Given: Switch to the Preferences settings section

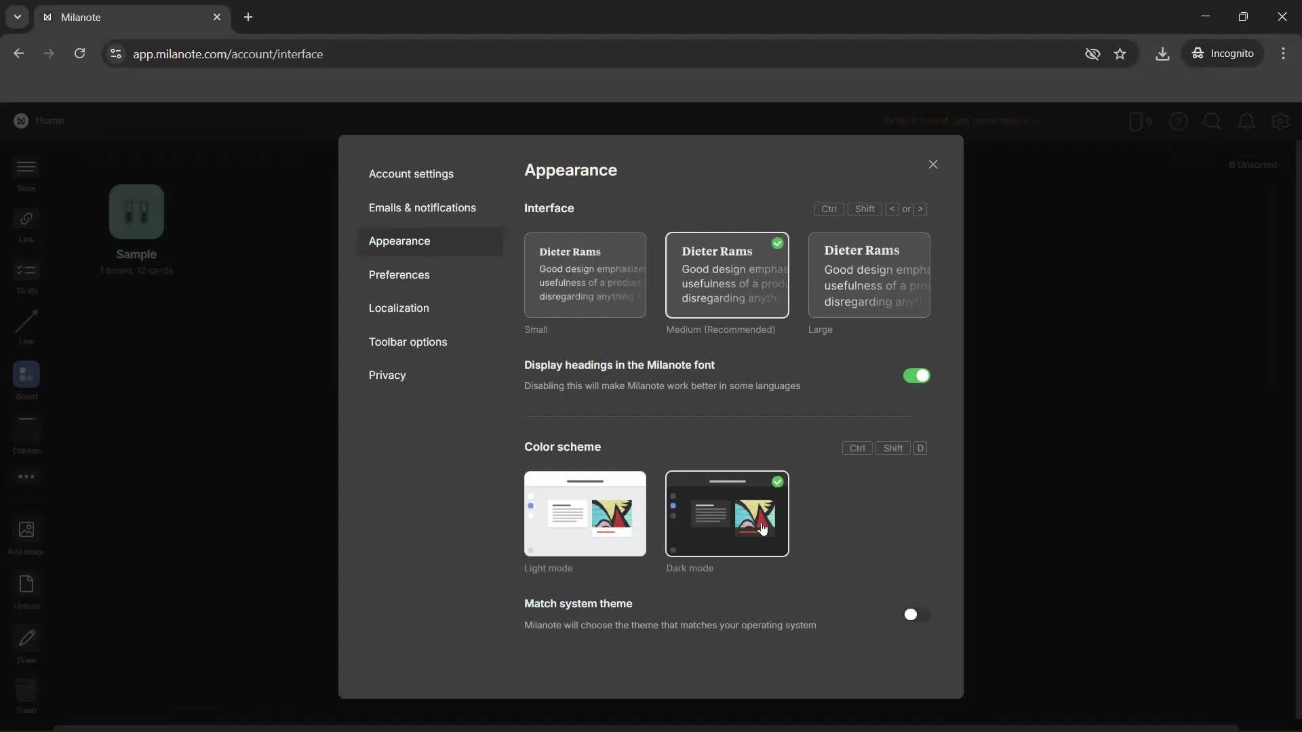Looking at the screenshot, I should click(399, 274).
